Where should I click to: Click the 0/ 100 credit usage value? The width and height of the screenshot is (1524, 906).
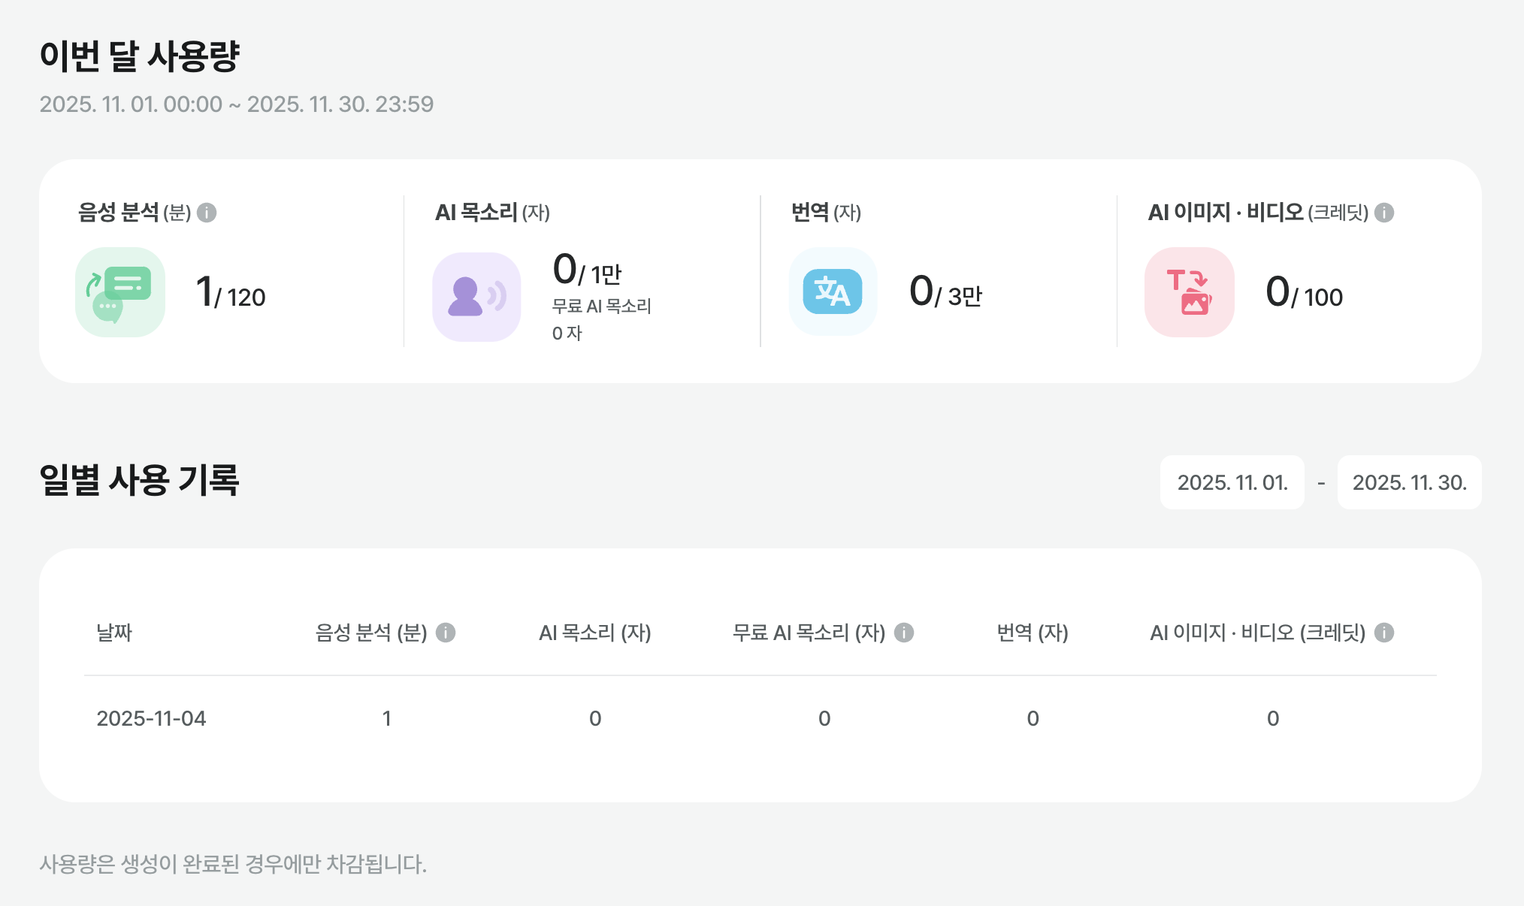click(x=1304, y=292)
